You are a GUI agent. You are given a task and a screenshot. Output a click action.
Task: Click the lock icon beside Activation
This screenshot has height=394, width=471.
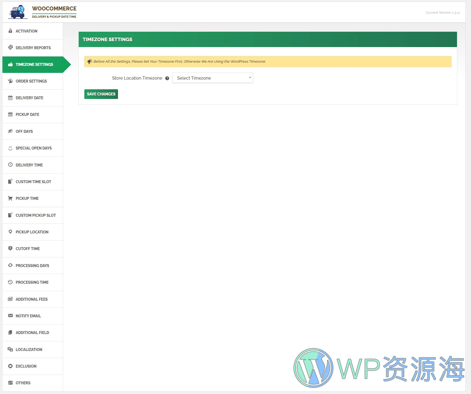(x=10, y=31)
